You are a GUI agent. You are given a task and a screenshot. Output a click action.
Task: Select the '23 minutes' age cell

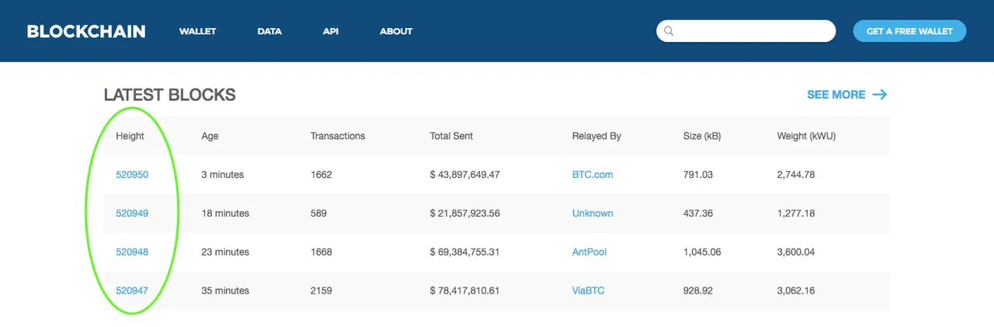(x=225, y=252)
